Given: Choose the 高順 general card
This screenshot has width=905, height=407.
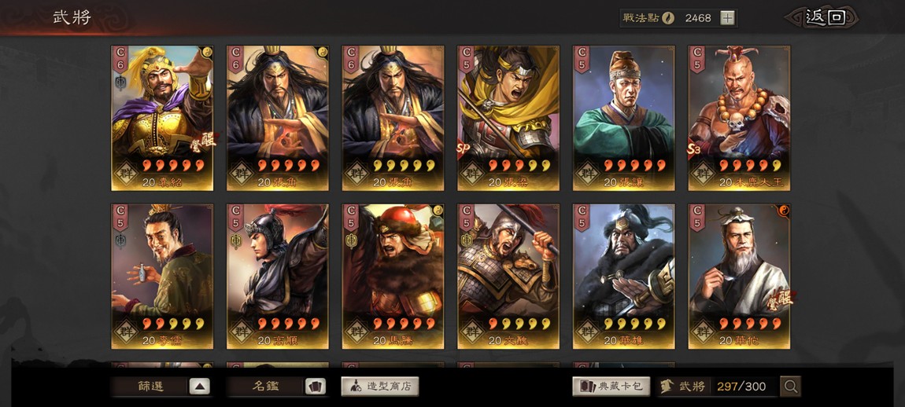Looking at the screenshot, I should click(x=278, y=277).
